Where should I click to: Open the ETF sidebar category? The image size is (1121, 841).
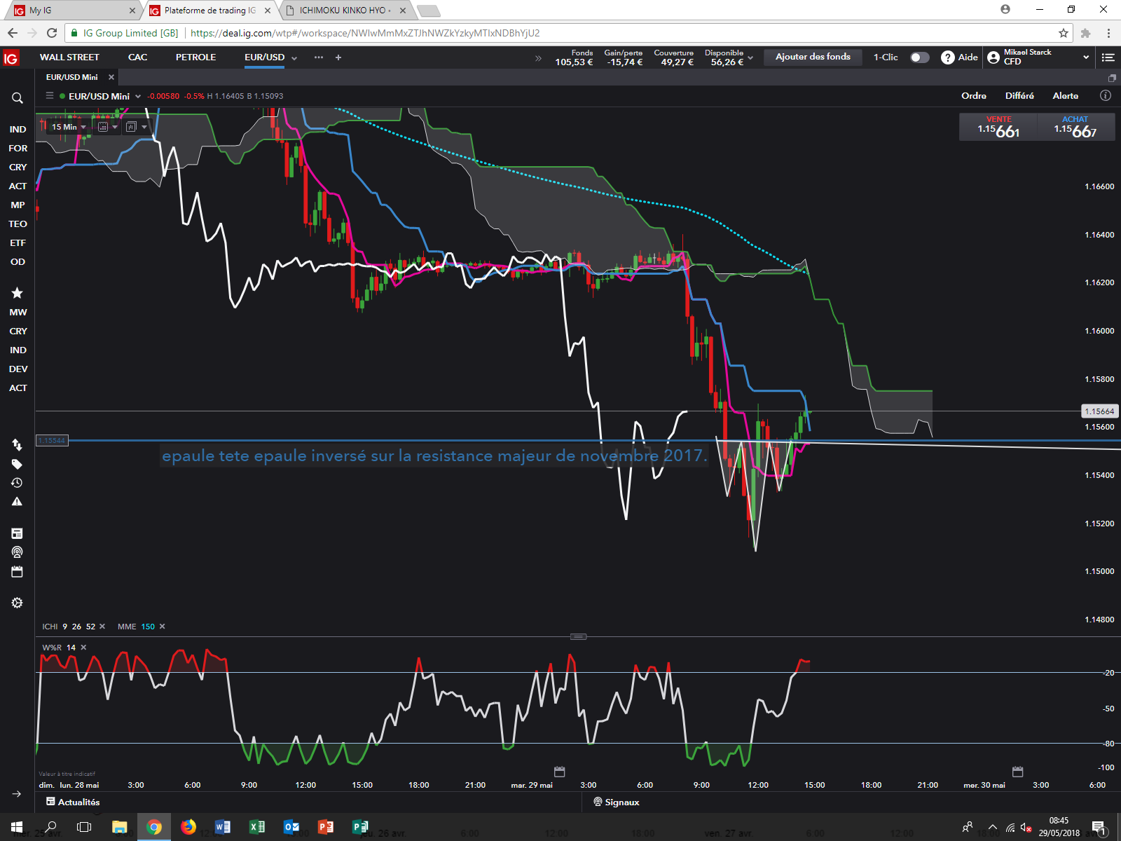pos(18,243)
